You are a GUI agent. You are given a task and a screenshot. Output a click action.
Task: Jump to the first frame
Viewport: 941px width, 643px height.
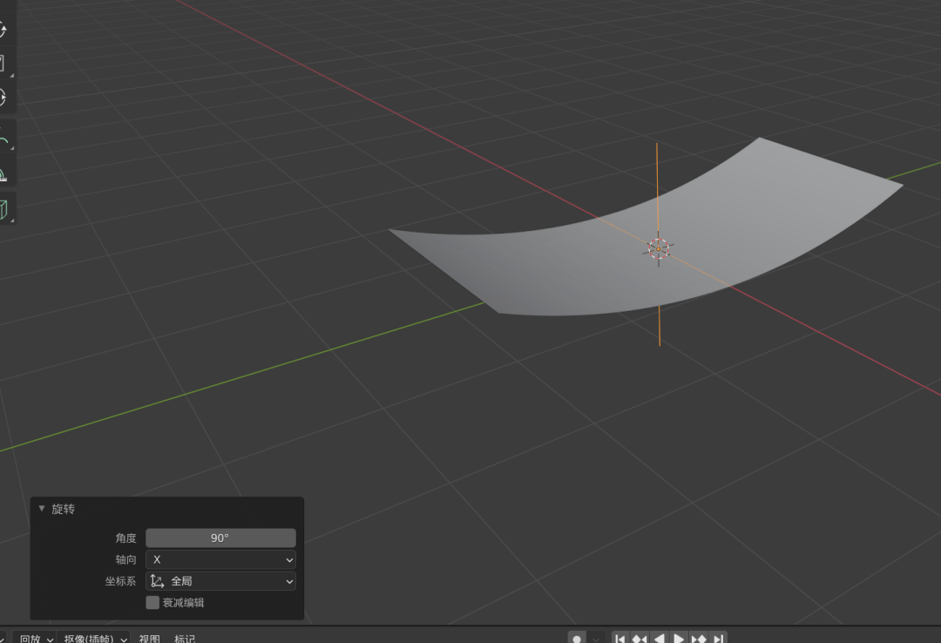[x=620, y=639]
